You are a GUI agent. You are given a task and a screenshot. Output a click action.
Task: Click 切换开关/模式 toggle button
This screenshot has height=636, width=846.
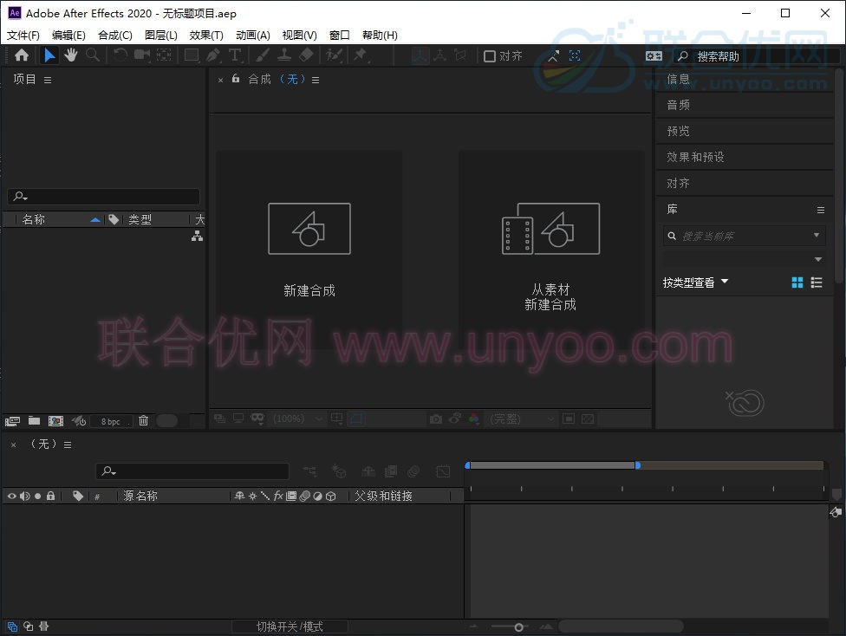click(290, 626)
